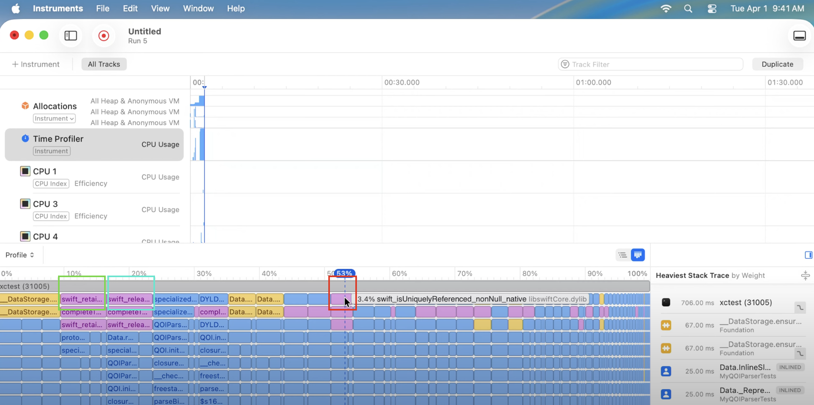This screenshot has height=405, width=814.
Task: Click the CPU Usage label on Time Profiler
Action: coord(160,145)
